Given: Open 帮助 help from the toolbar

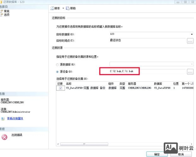Looking at the screenshot, I should [x=71, y=8].
